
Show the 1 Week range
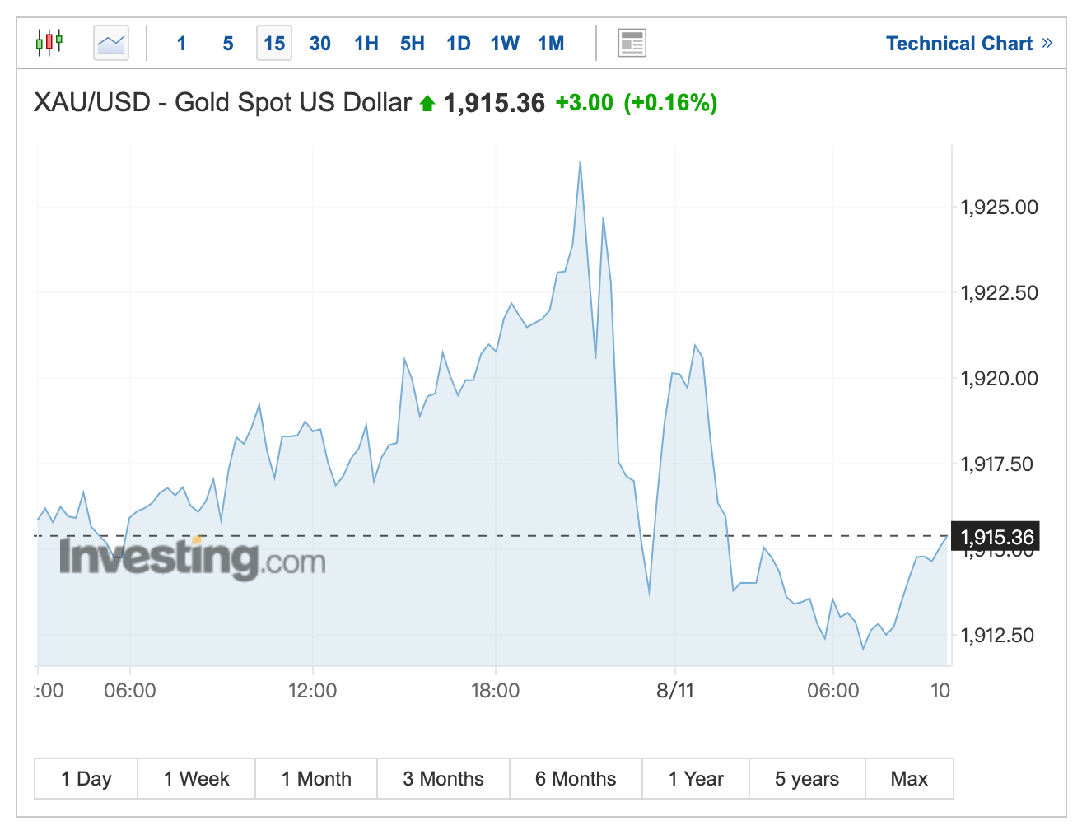coord(197,779)
